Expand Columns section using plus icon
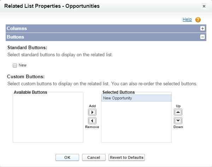The height and width of the screenshot is (167, 212). point(202,28)
